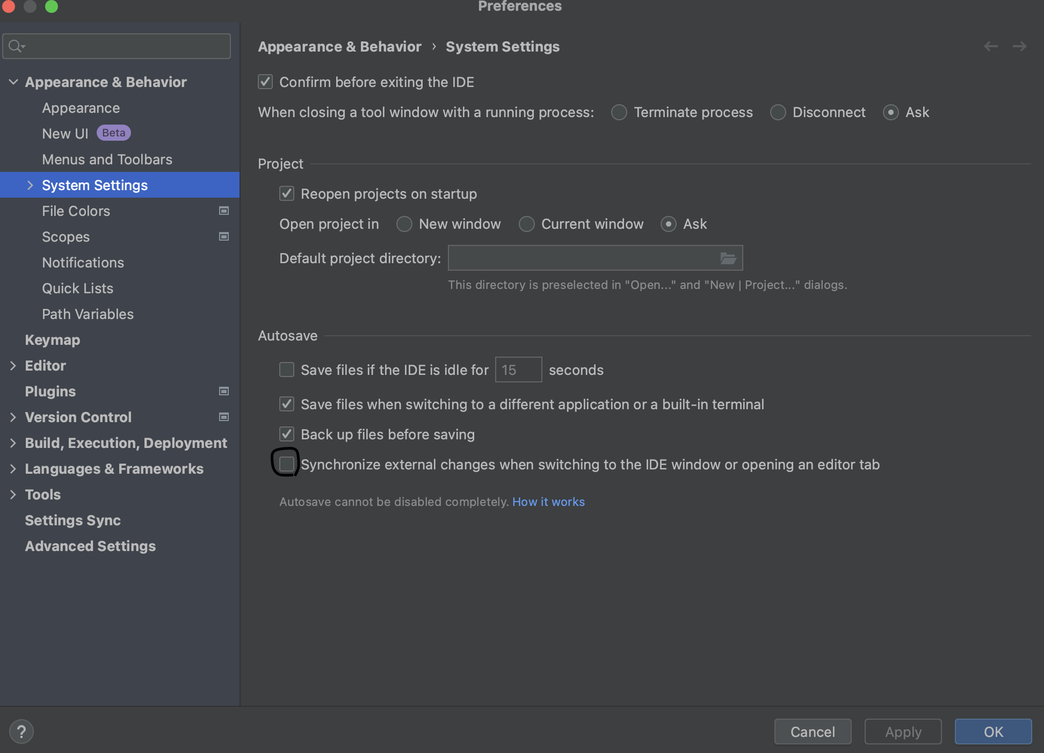Open help with the question mark button
Viewport: 1044px width, 753px height.
(x=21, y=732)
